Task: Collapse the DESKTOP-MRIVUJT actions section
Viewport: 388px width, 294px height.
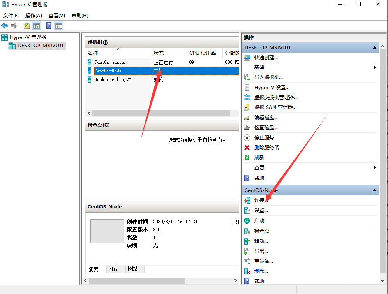Action: point(374,48)
